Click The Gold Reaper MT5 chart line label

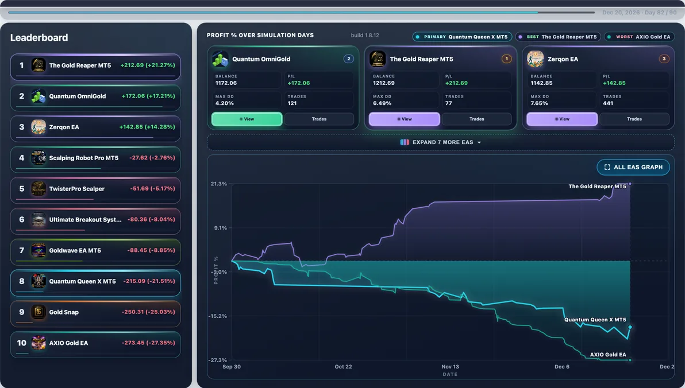(x=597, y=187)
